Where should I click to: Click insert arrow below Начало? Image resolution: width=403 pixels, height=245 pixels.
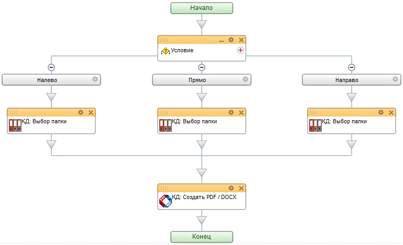coord(202,25)
